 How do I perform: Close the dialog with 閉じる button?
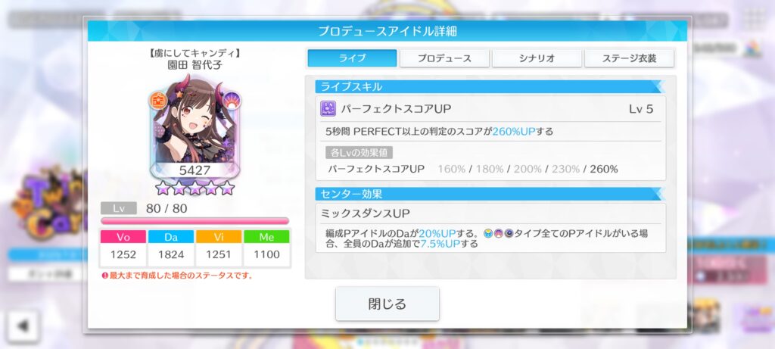[x=387, y=304]
